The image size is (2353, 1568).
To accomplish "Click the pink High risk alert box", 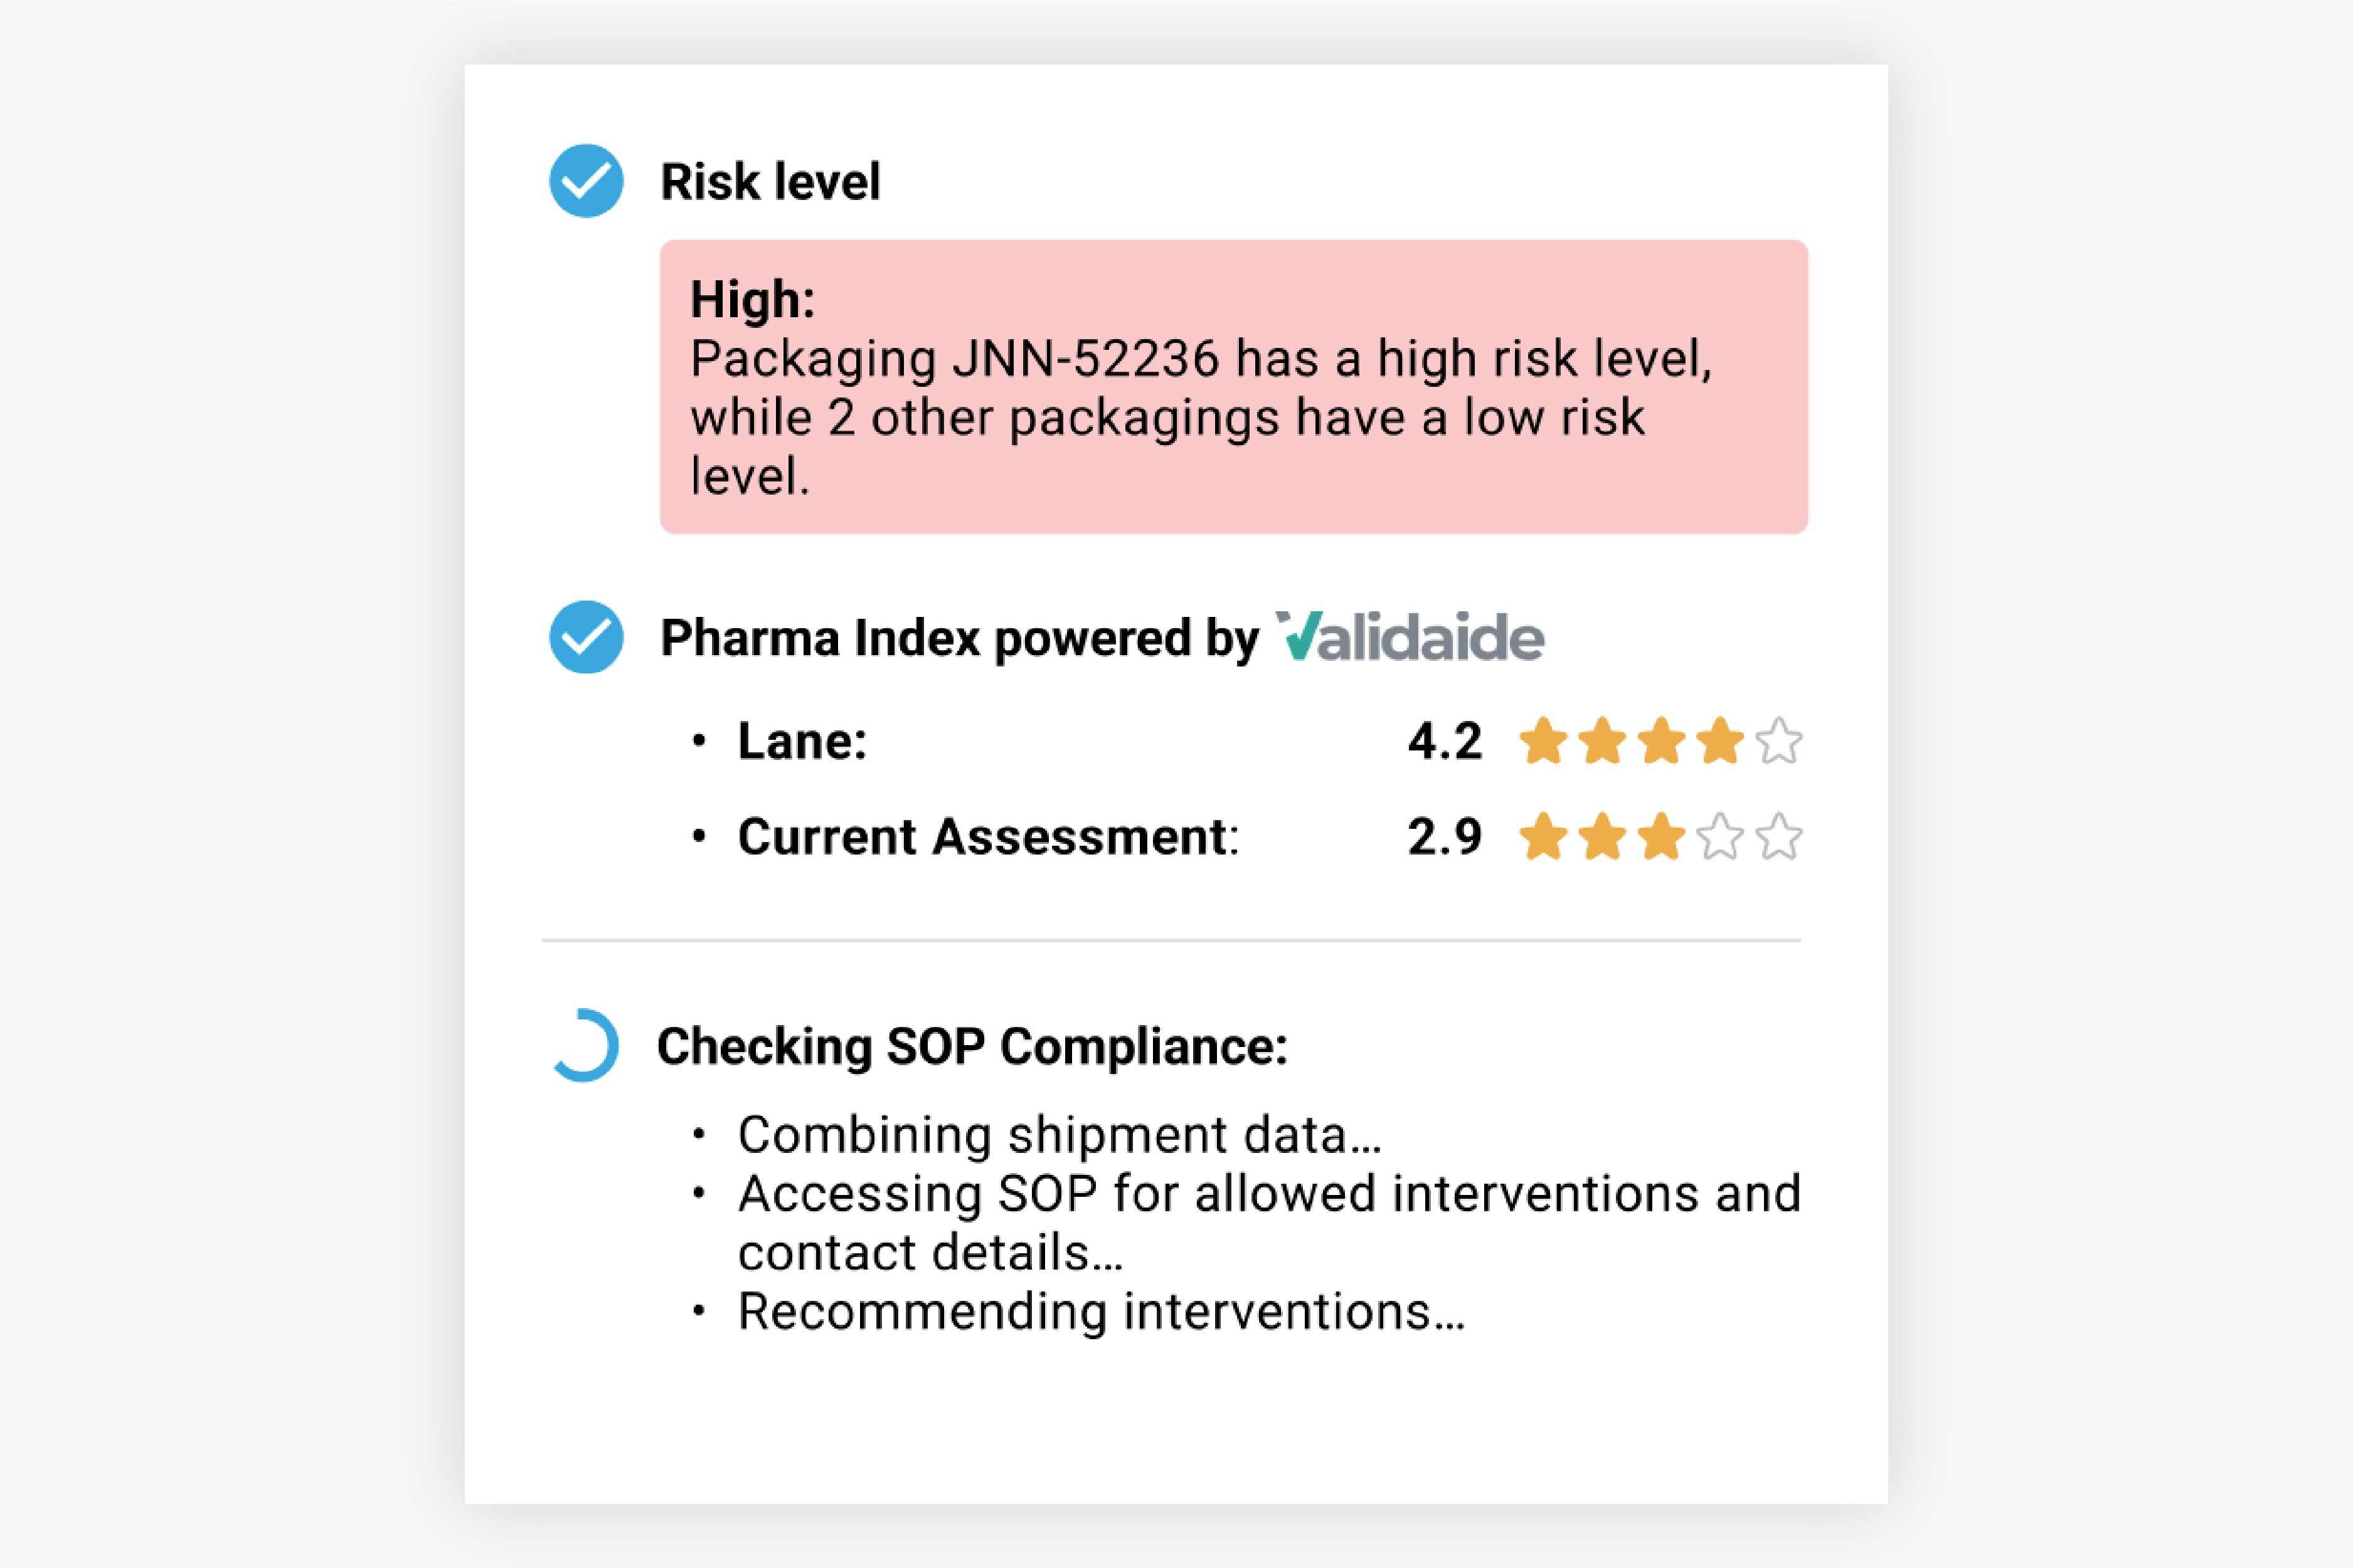I will click(1233, 386).
